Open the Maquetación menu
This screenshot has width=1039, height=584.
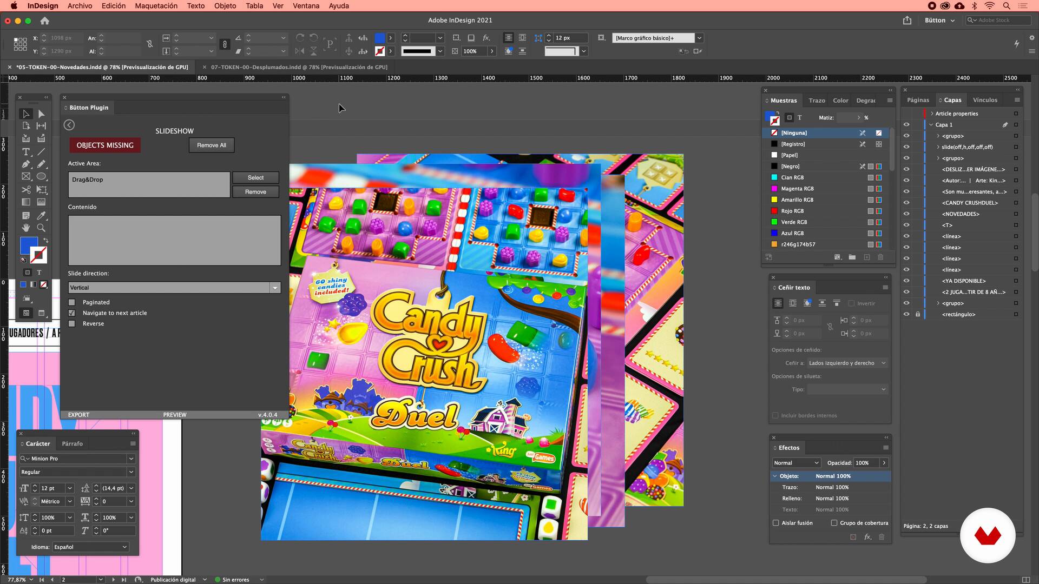[x=156, y=6]
